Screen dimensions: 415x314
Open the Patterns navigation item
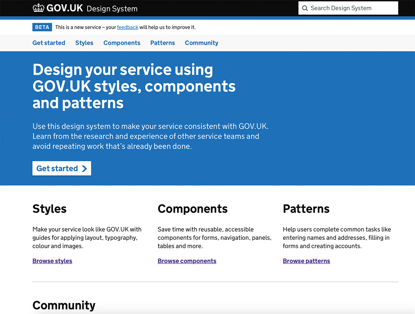pos(162,43)
